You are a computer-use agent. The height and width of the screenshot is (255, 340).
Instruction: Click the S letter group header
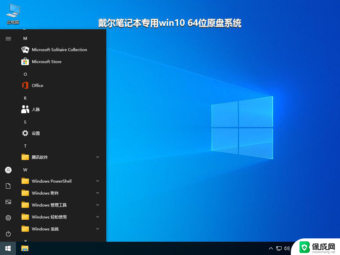(x=25, y=122)
